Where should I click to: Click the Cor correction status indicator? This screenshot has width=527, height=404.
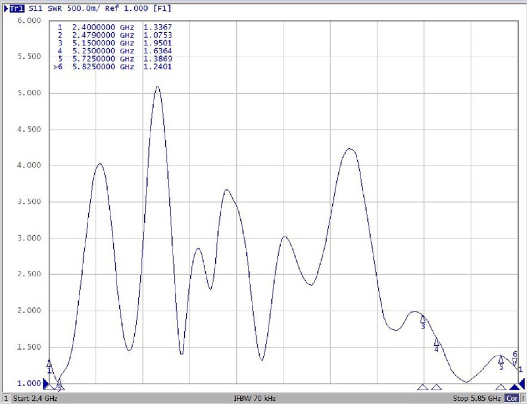coord(512,398)
